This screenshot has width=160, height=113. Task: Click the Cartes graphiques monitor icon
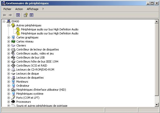(x=13, y=37)
